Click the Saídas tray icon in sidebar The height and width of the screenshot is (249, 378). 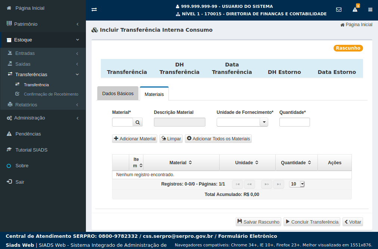pyautogui.click(x=10, y=63)
